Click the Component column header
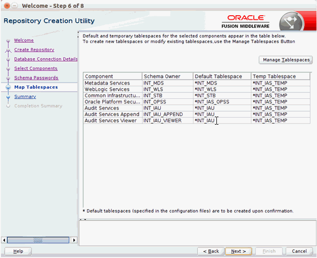 click(x=113, y=76)
